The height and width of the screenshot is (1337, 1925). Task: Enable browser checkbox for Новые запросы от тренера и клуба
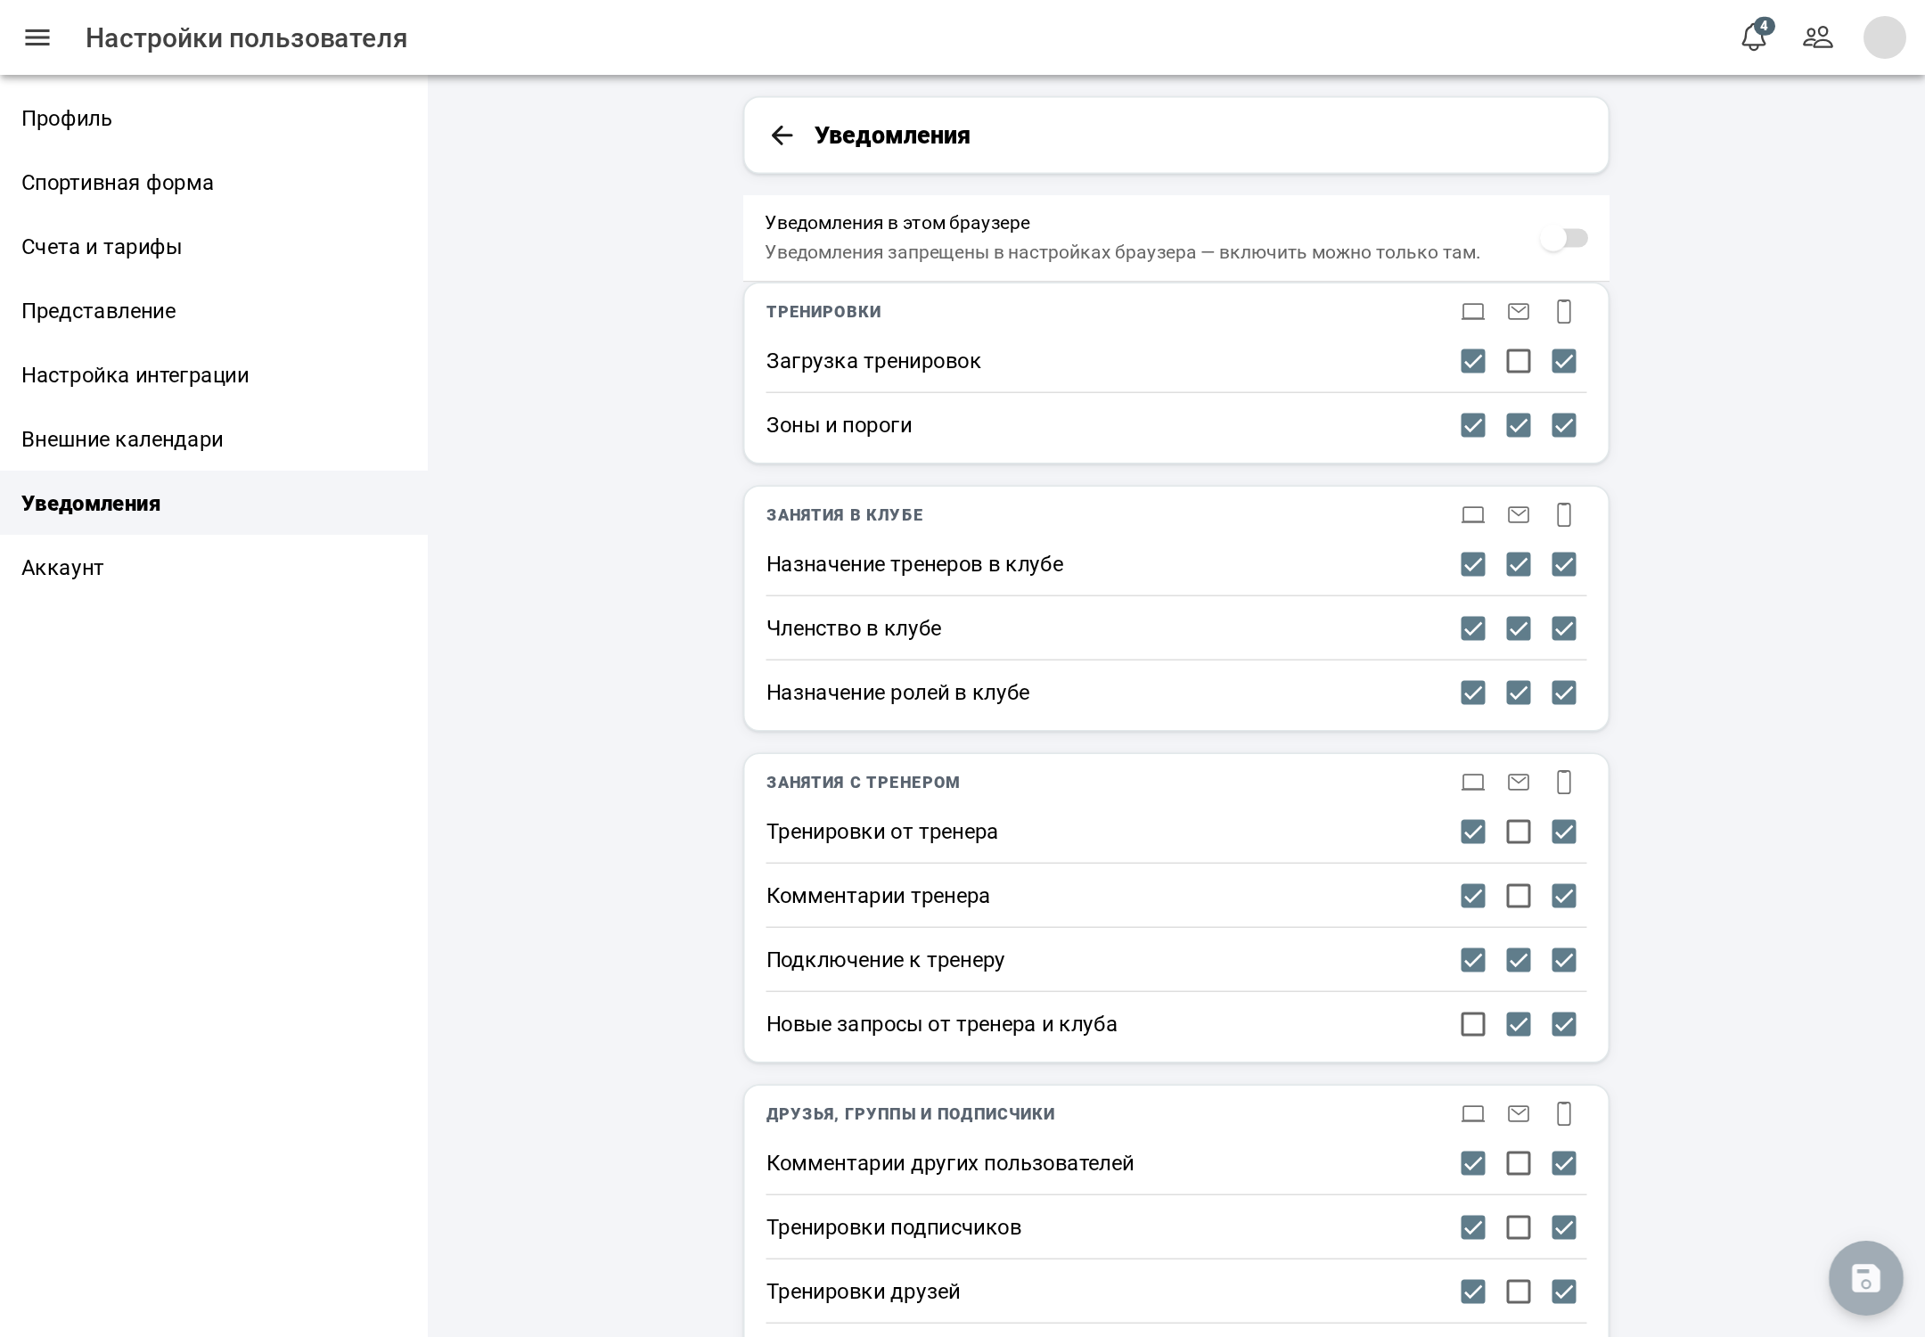tap(1473, 1024)
